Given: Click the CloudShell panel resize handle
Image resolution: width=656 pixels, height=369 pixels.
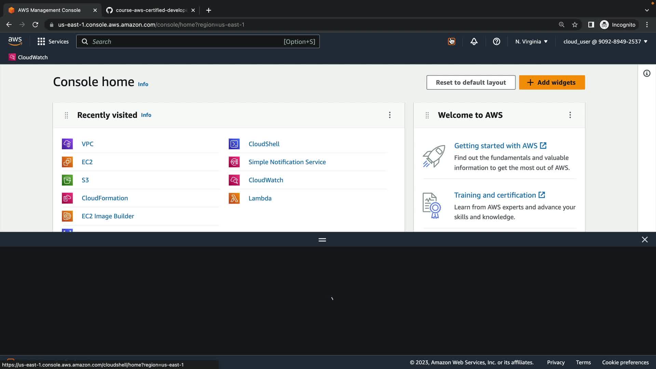Looking at the screenshot, I should tap(322, 240).
